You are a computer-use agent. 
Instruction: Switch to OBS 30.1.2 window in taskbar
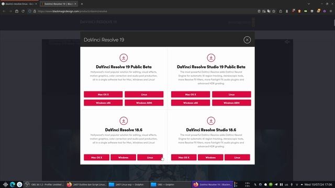pyautogui.click(x=44, y=184)
